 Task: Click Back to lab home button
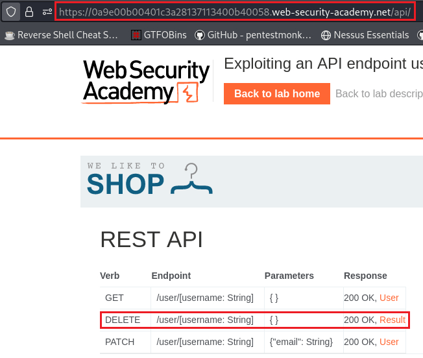[x=277, y=93]
